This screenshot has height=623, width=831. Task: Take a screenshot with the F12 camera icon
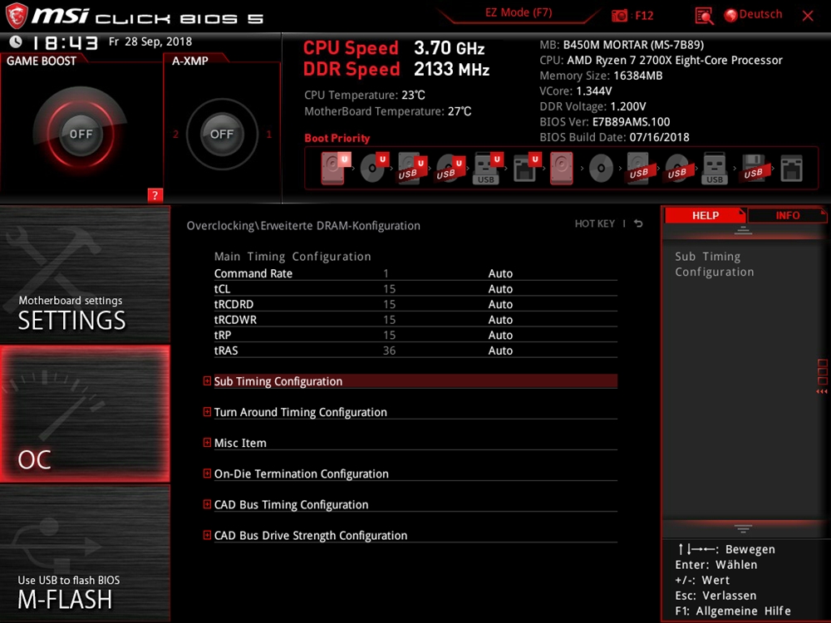point(619,15)
